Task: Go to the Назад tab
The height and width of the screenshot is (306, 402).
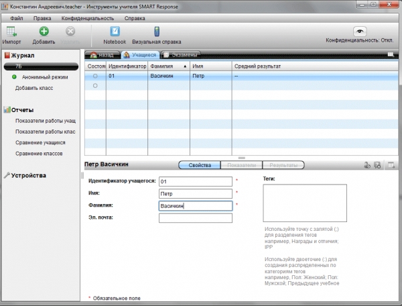Action: click(102, 55)
